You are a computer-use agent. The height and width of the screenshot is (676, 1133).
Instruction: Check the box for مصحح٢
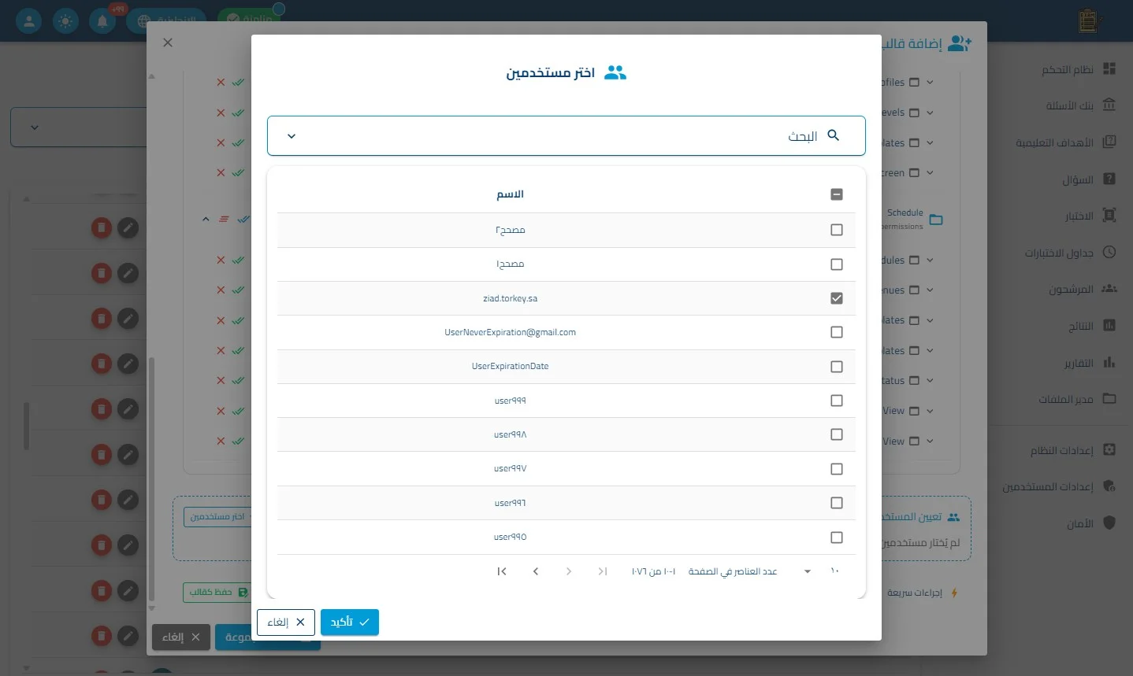pyautogui.click(x=837, y=230)
